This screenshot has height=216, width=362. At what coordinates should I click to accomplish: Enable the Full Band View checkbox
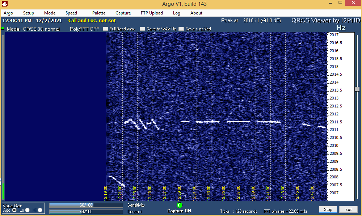coord(105,29)
